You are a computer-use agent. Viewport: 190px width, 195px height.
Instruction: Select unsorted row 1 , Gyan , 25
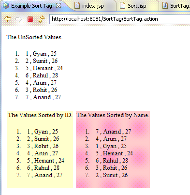coord(41,54)
